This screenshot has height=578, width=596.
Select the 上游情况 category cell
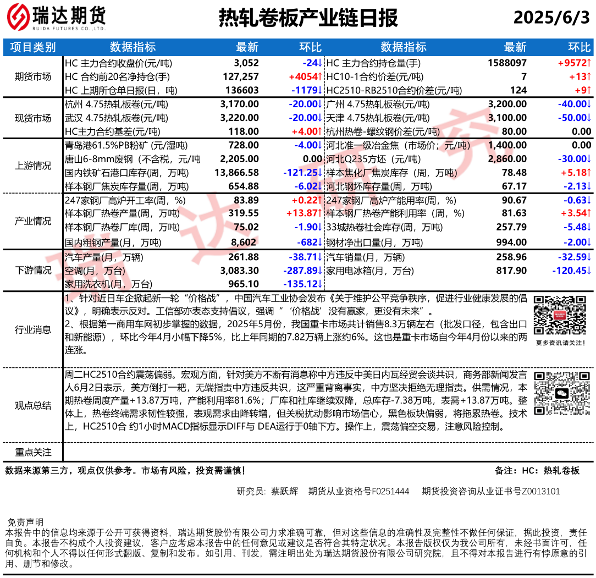click(x=33, y=166)
